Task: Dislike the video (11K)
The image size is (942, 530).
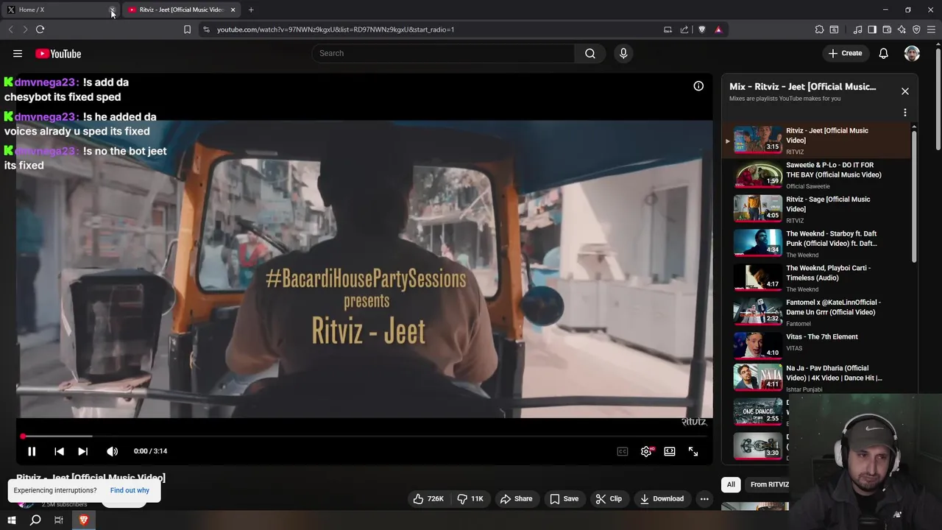Action: 470,498
